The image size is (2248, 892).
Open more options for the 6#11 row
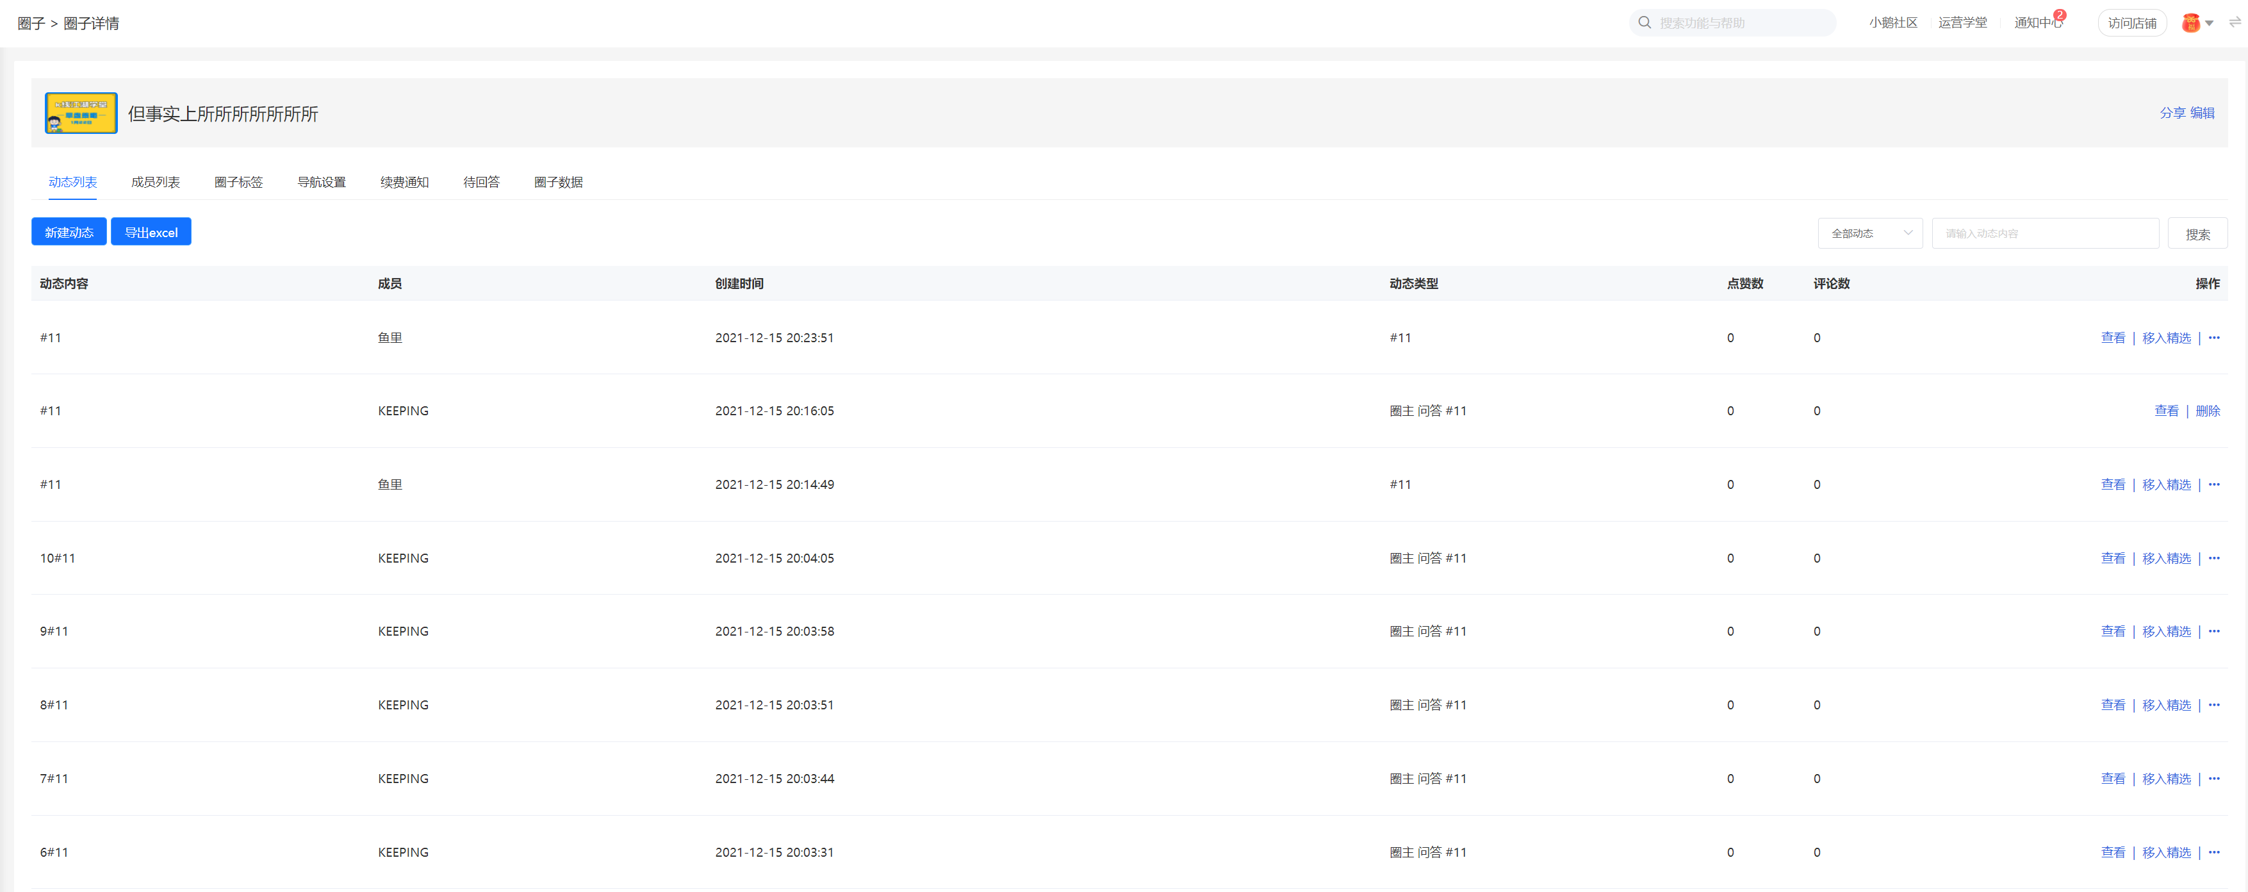[x=2214, y=852]
